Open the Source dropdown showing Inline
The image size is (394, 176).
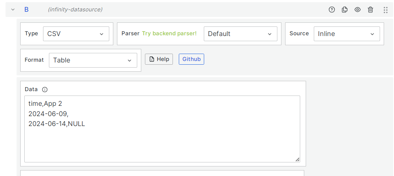coord(347,34)
